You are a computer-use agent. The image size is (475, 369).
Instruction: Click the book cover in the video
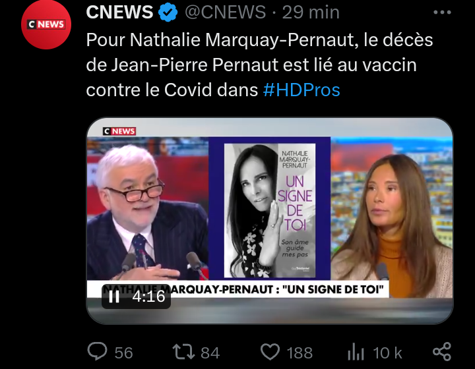coord(270,210)
